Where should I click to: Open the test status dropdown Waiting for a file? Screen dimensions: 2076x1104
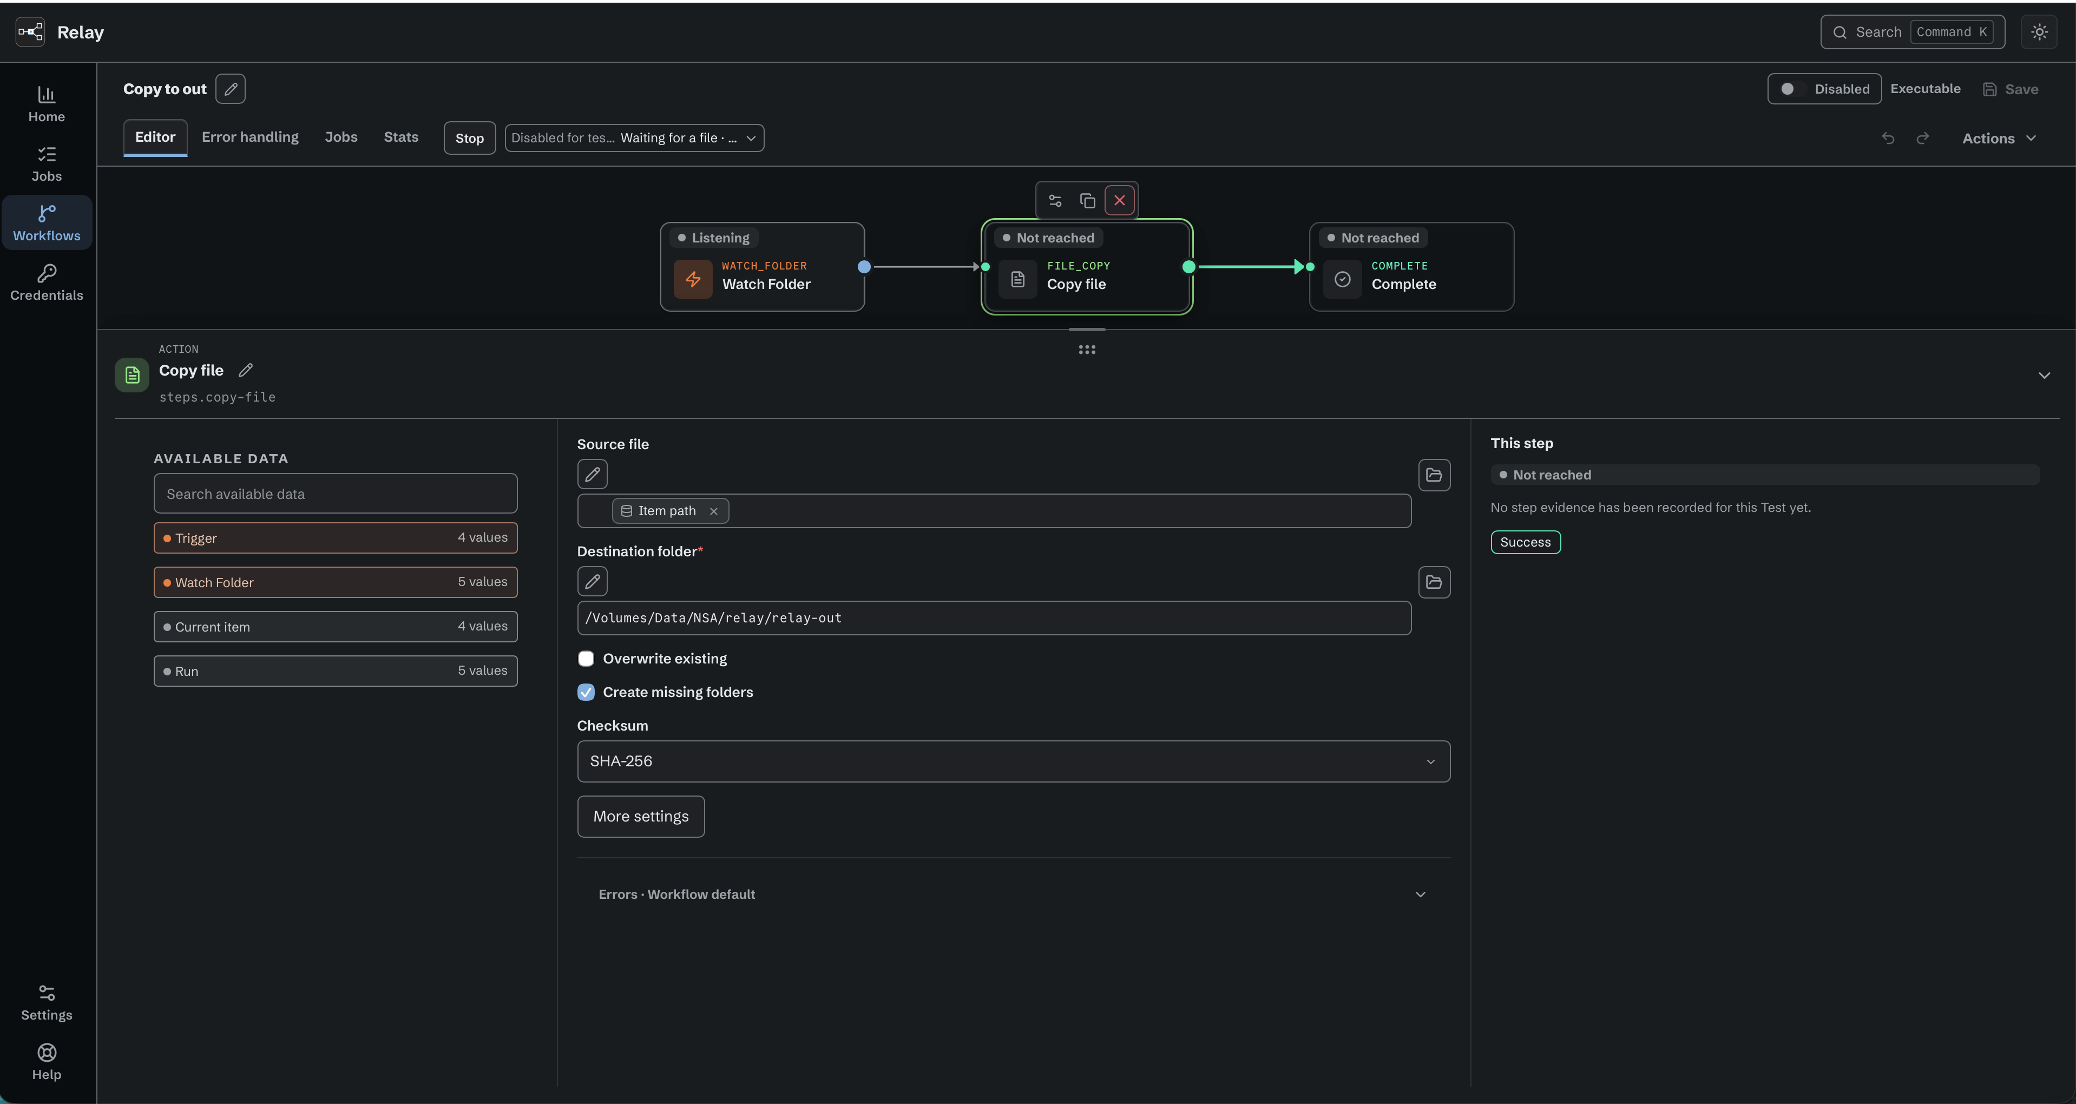coord(634,138)
